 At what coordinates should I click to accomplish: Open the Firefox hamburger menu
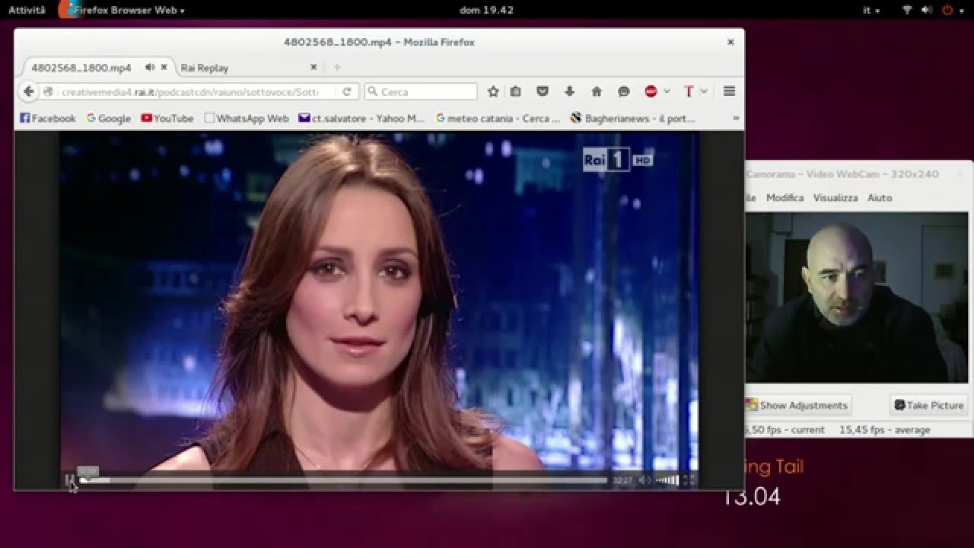729,91
